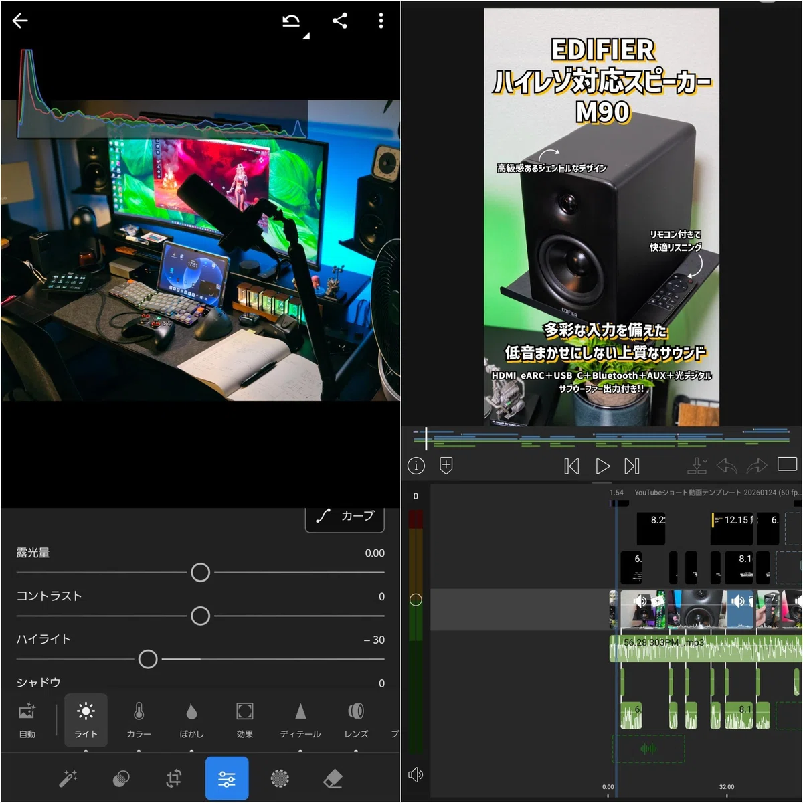This screenshot has height=803, width=803.
Task: Select the eraser remove tool
Action: [x=333, y=778]
